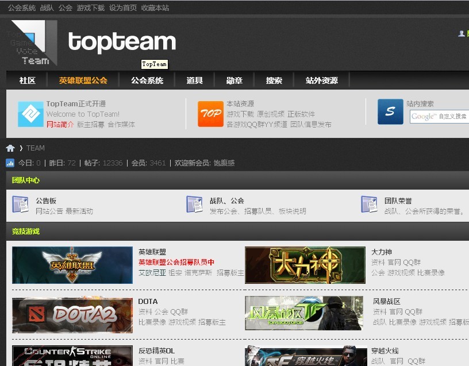Click 战队 in the top bar

tap(47, 8)
